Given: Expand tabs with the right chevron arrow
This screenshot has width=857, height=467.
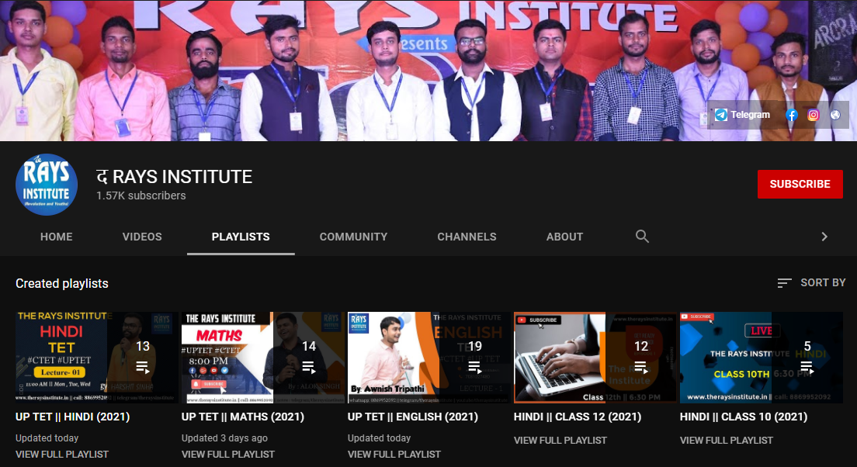Looking at the screenshot, I should [824, 237].
